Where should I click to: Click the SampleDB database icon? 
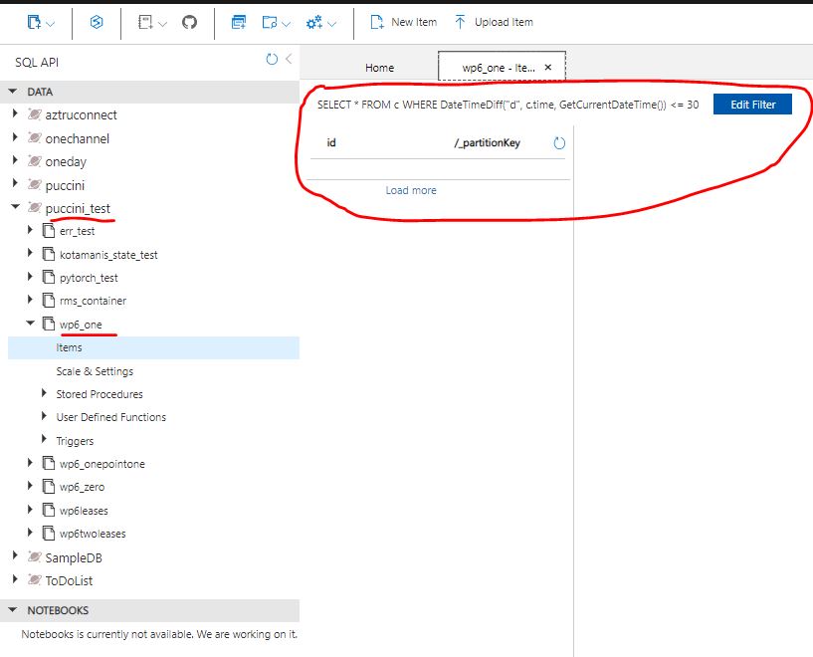(x=34, y=556)
